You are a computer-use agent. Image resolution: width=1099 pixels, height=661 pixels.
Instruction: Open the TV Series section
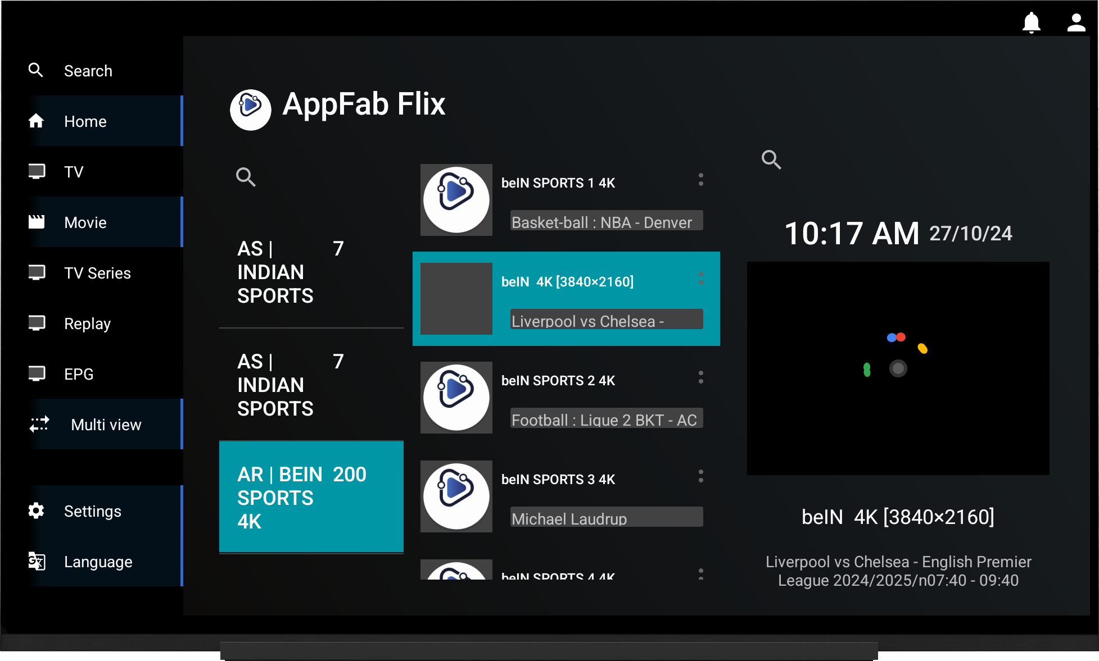(x=106, y=272)
